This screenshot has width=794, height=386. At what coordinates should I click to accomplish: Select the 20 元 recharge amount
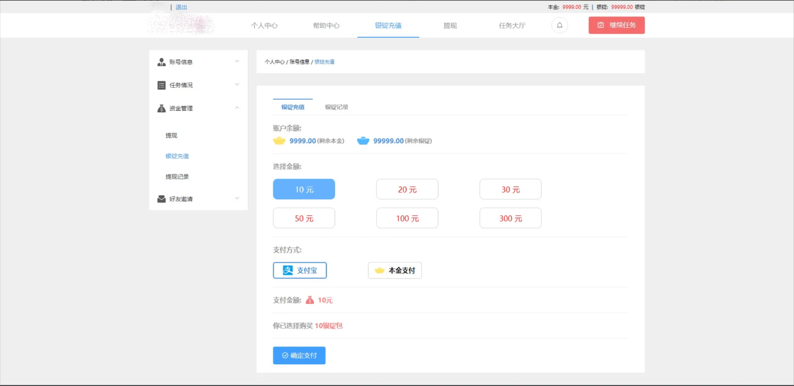[407, 189]
